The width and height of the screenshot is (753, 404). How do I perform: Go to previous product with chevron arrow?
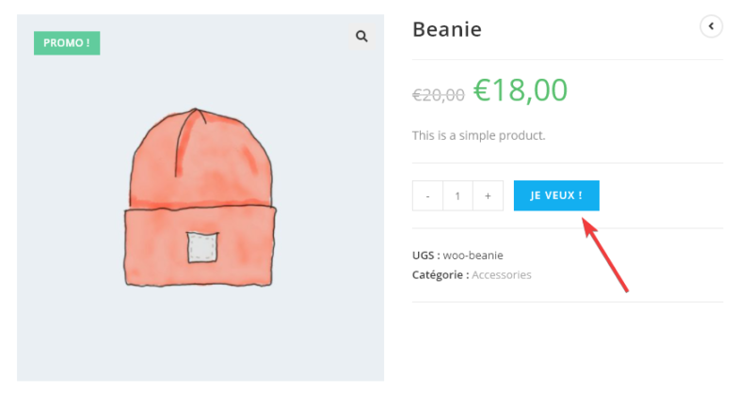pos(711,26)
